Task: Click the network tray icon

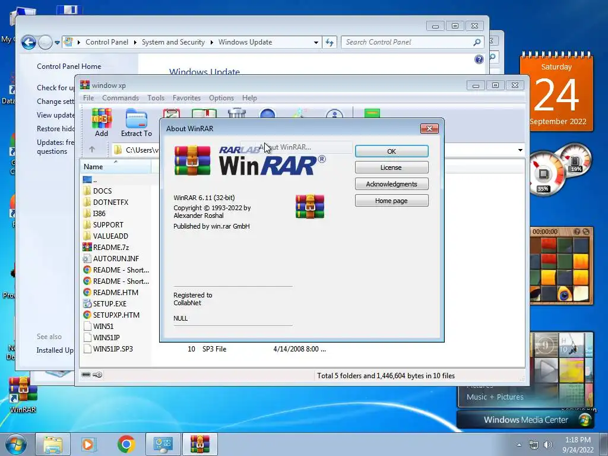Action: (x=534, y=445)
